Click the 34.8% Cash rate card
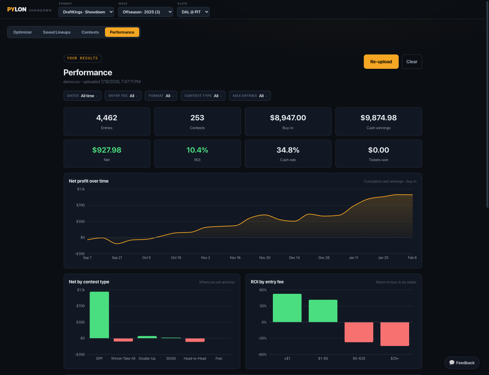 (x=288, y=154)
